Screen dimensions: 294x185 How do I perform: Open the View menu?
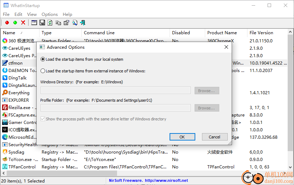tap(32, 14)
